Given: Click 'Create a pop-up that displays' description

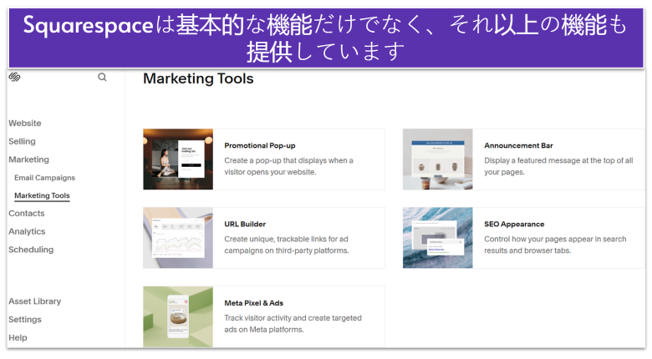Looking at the screenshot, I should pyautogui.click(x=288, y=166).
